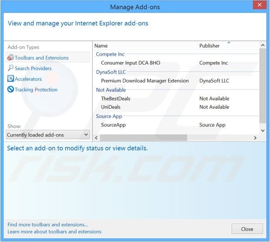This screenshot has width=270, height=242.
Task: Select SourceApp add-on row
Action: coord(113,125)
